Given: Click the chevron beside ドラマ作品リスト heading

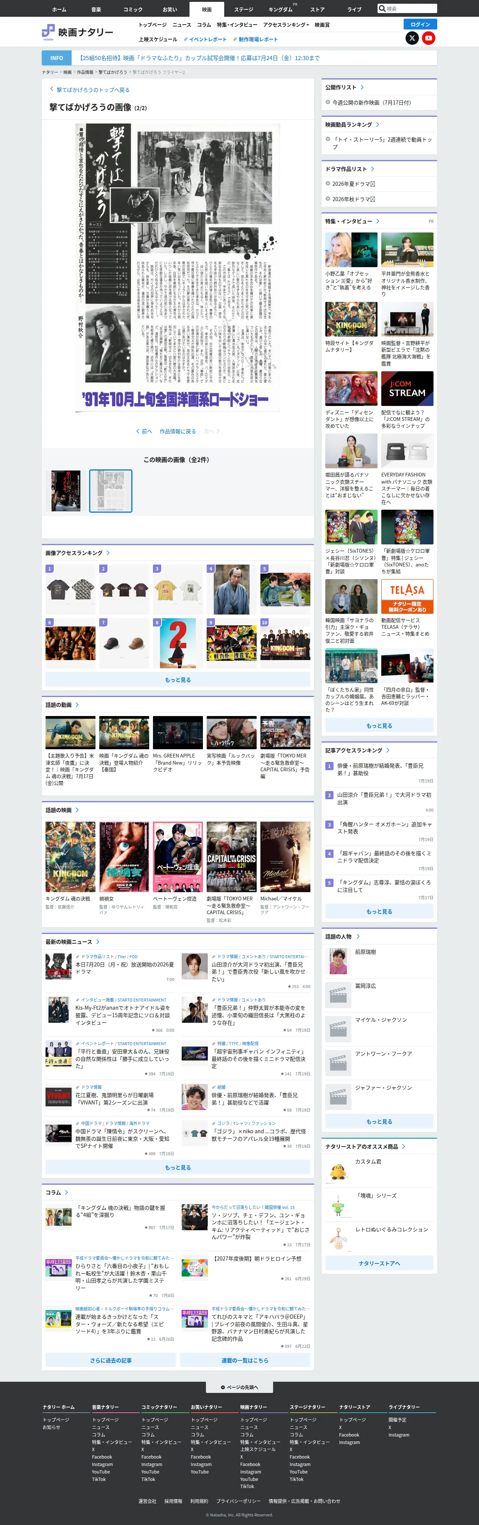Looking at the screenshot, I should 372,169.
